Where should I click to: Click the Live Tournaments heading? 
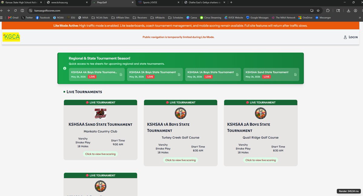(84, 92)
